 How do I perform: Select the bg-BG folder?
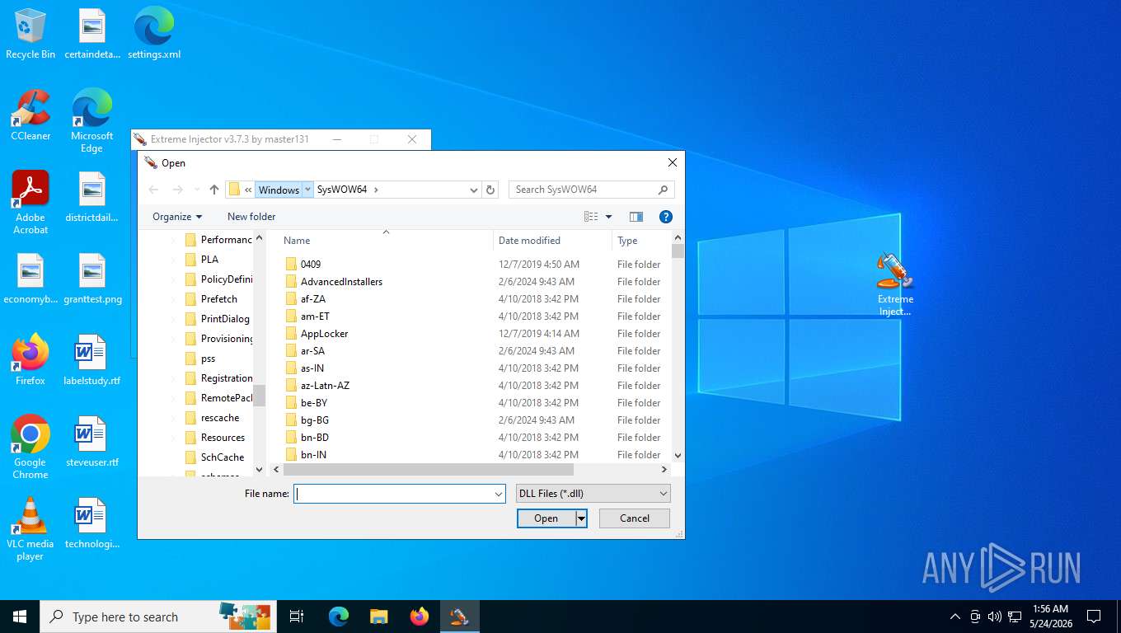(x=314, y=420)
